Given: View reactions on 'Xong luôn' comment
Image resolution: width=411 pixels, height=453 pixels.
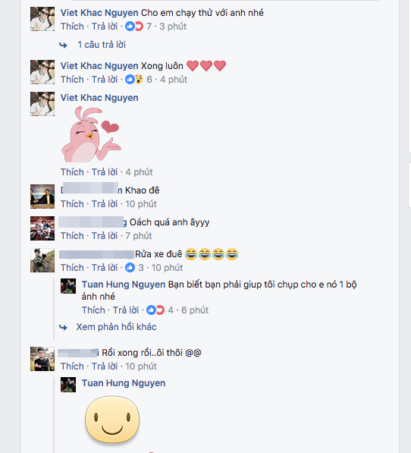Looking at the screenshot, I should [138, 80].
